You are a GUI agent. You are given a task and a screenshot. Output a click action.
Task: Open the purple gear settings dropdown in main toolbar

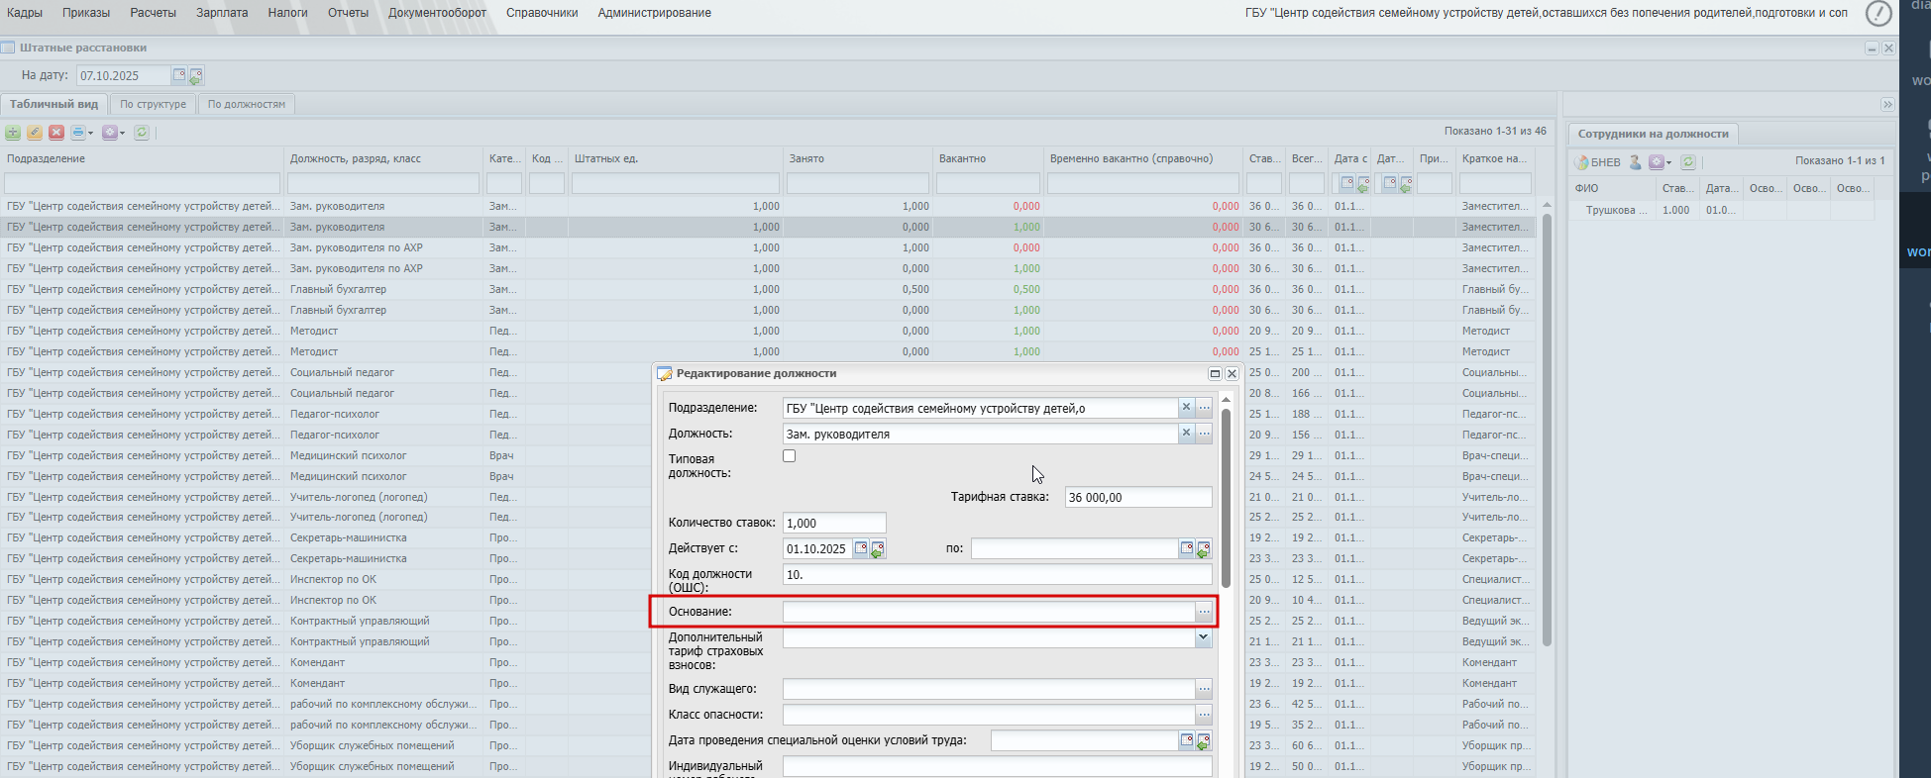122,133
